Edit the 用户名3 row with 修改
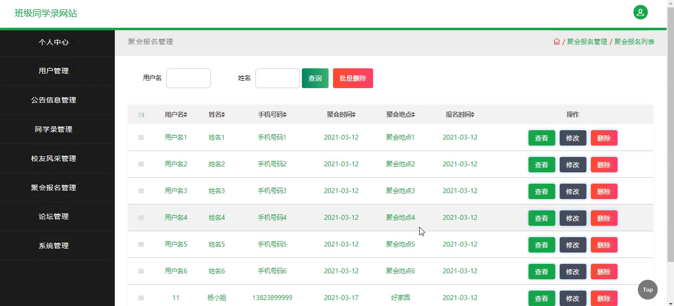This screenshot has height=306, width=674. (x=573, y=192)
